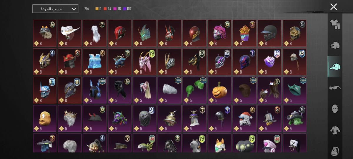Select the helmet category in sidebar
The height and width of the screenshot is (159, 353).
[x=335, y=45]
